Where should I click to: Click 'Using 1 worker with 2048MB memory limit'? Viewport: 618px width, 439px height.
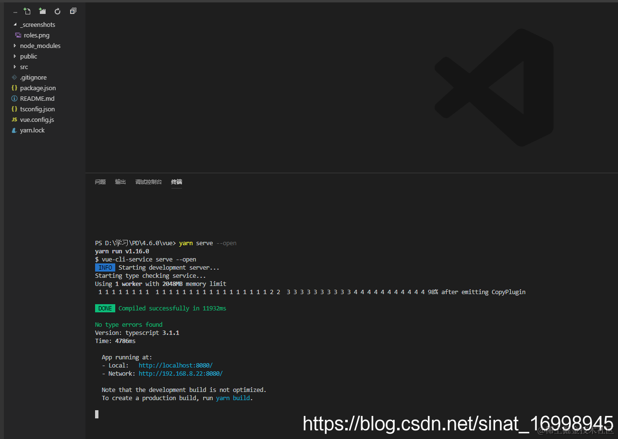pyautogui.click(x=161, y=284)
